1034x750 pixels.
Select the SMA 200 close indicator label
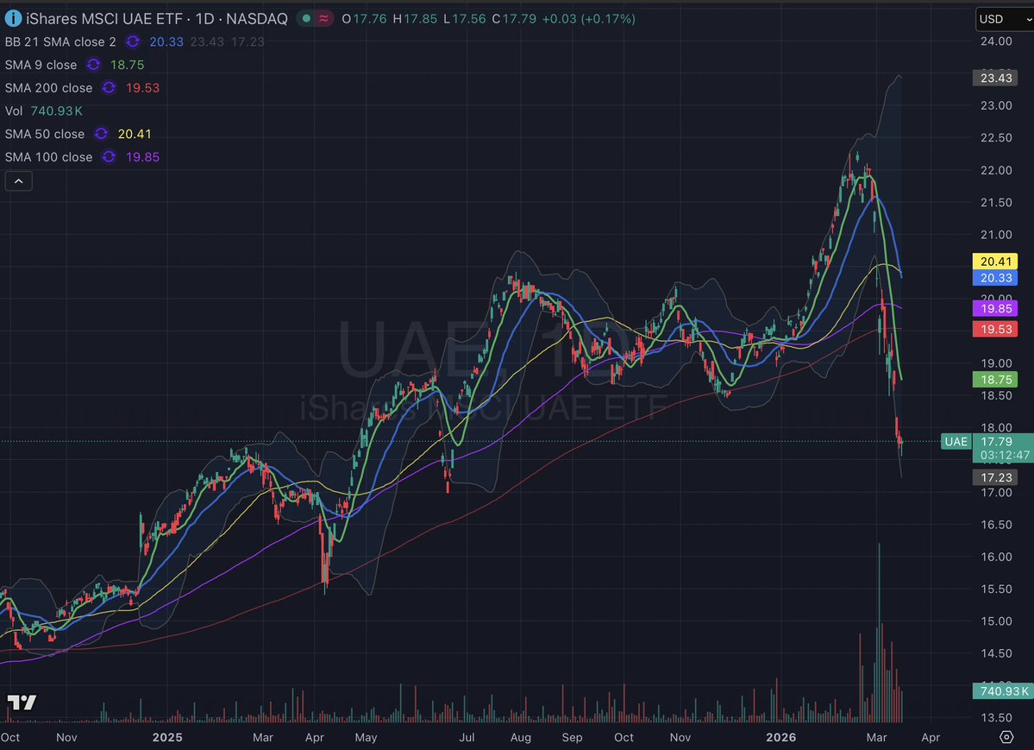pyautogui.click(x=48, y=88)
